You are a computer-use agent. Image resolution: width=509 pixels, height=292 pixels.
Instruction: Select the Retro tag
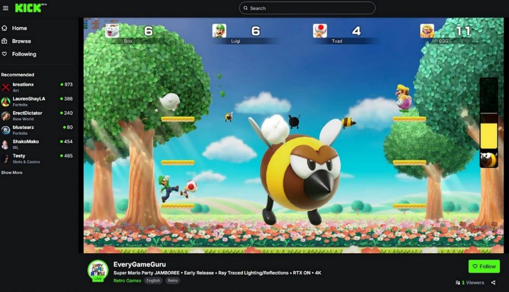(173, 280)
